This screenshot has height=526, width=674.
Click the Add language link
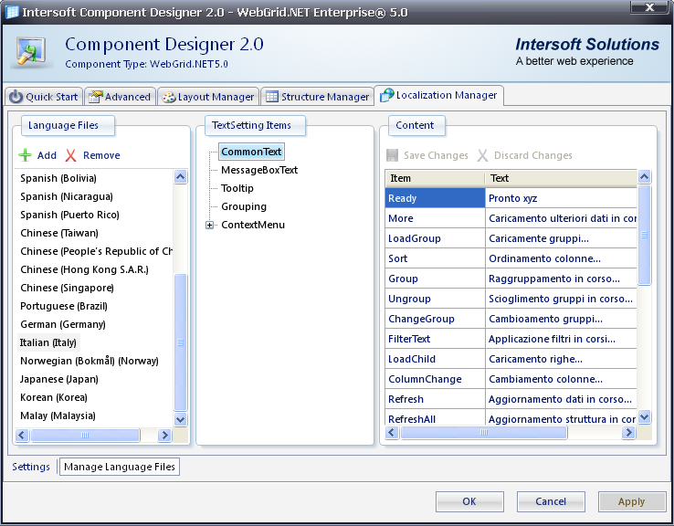(47, 155)
